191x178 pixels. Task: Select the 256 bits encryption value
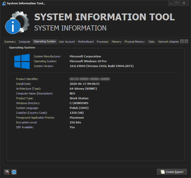coord(75,122)
